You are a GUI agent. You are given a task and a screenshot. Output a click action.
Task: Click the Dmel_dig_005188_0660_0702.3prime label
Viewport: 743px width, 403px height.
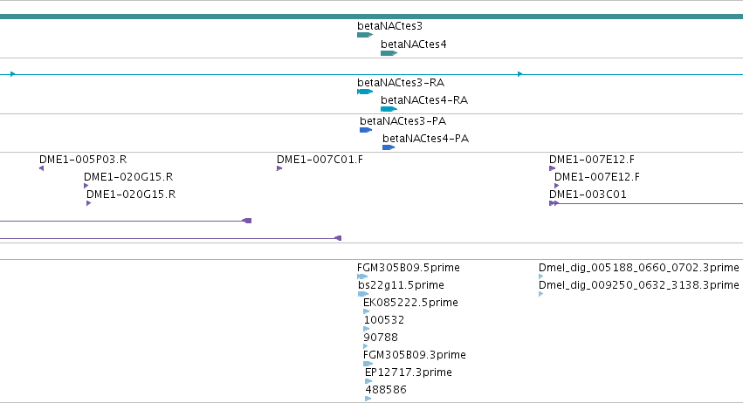tap(639, 268)
